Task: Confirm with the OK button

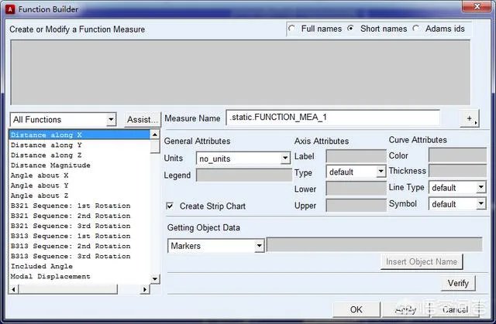Action: (x=356, y=309)
